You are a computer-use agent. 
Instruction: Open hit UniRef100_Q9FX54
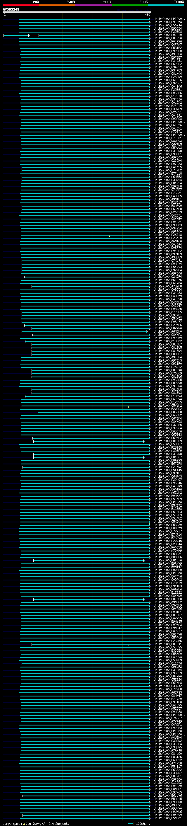pos(167,22)
